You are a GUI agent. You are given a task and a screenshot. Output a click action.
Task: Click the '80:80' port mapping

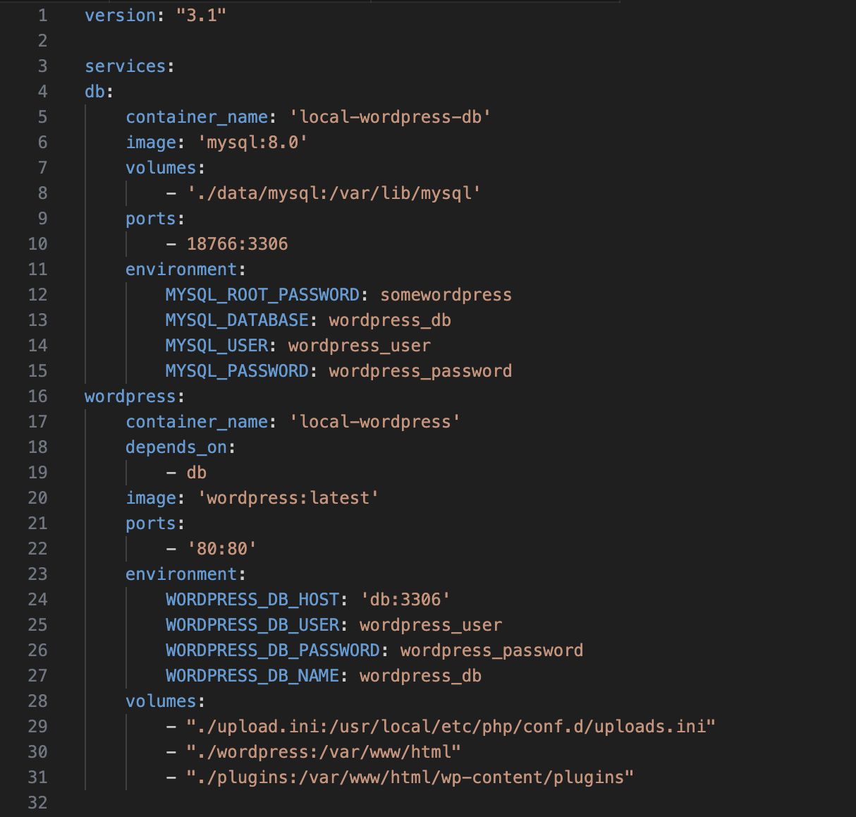221,549
